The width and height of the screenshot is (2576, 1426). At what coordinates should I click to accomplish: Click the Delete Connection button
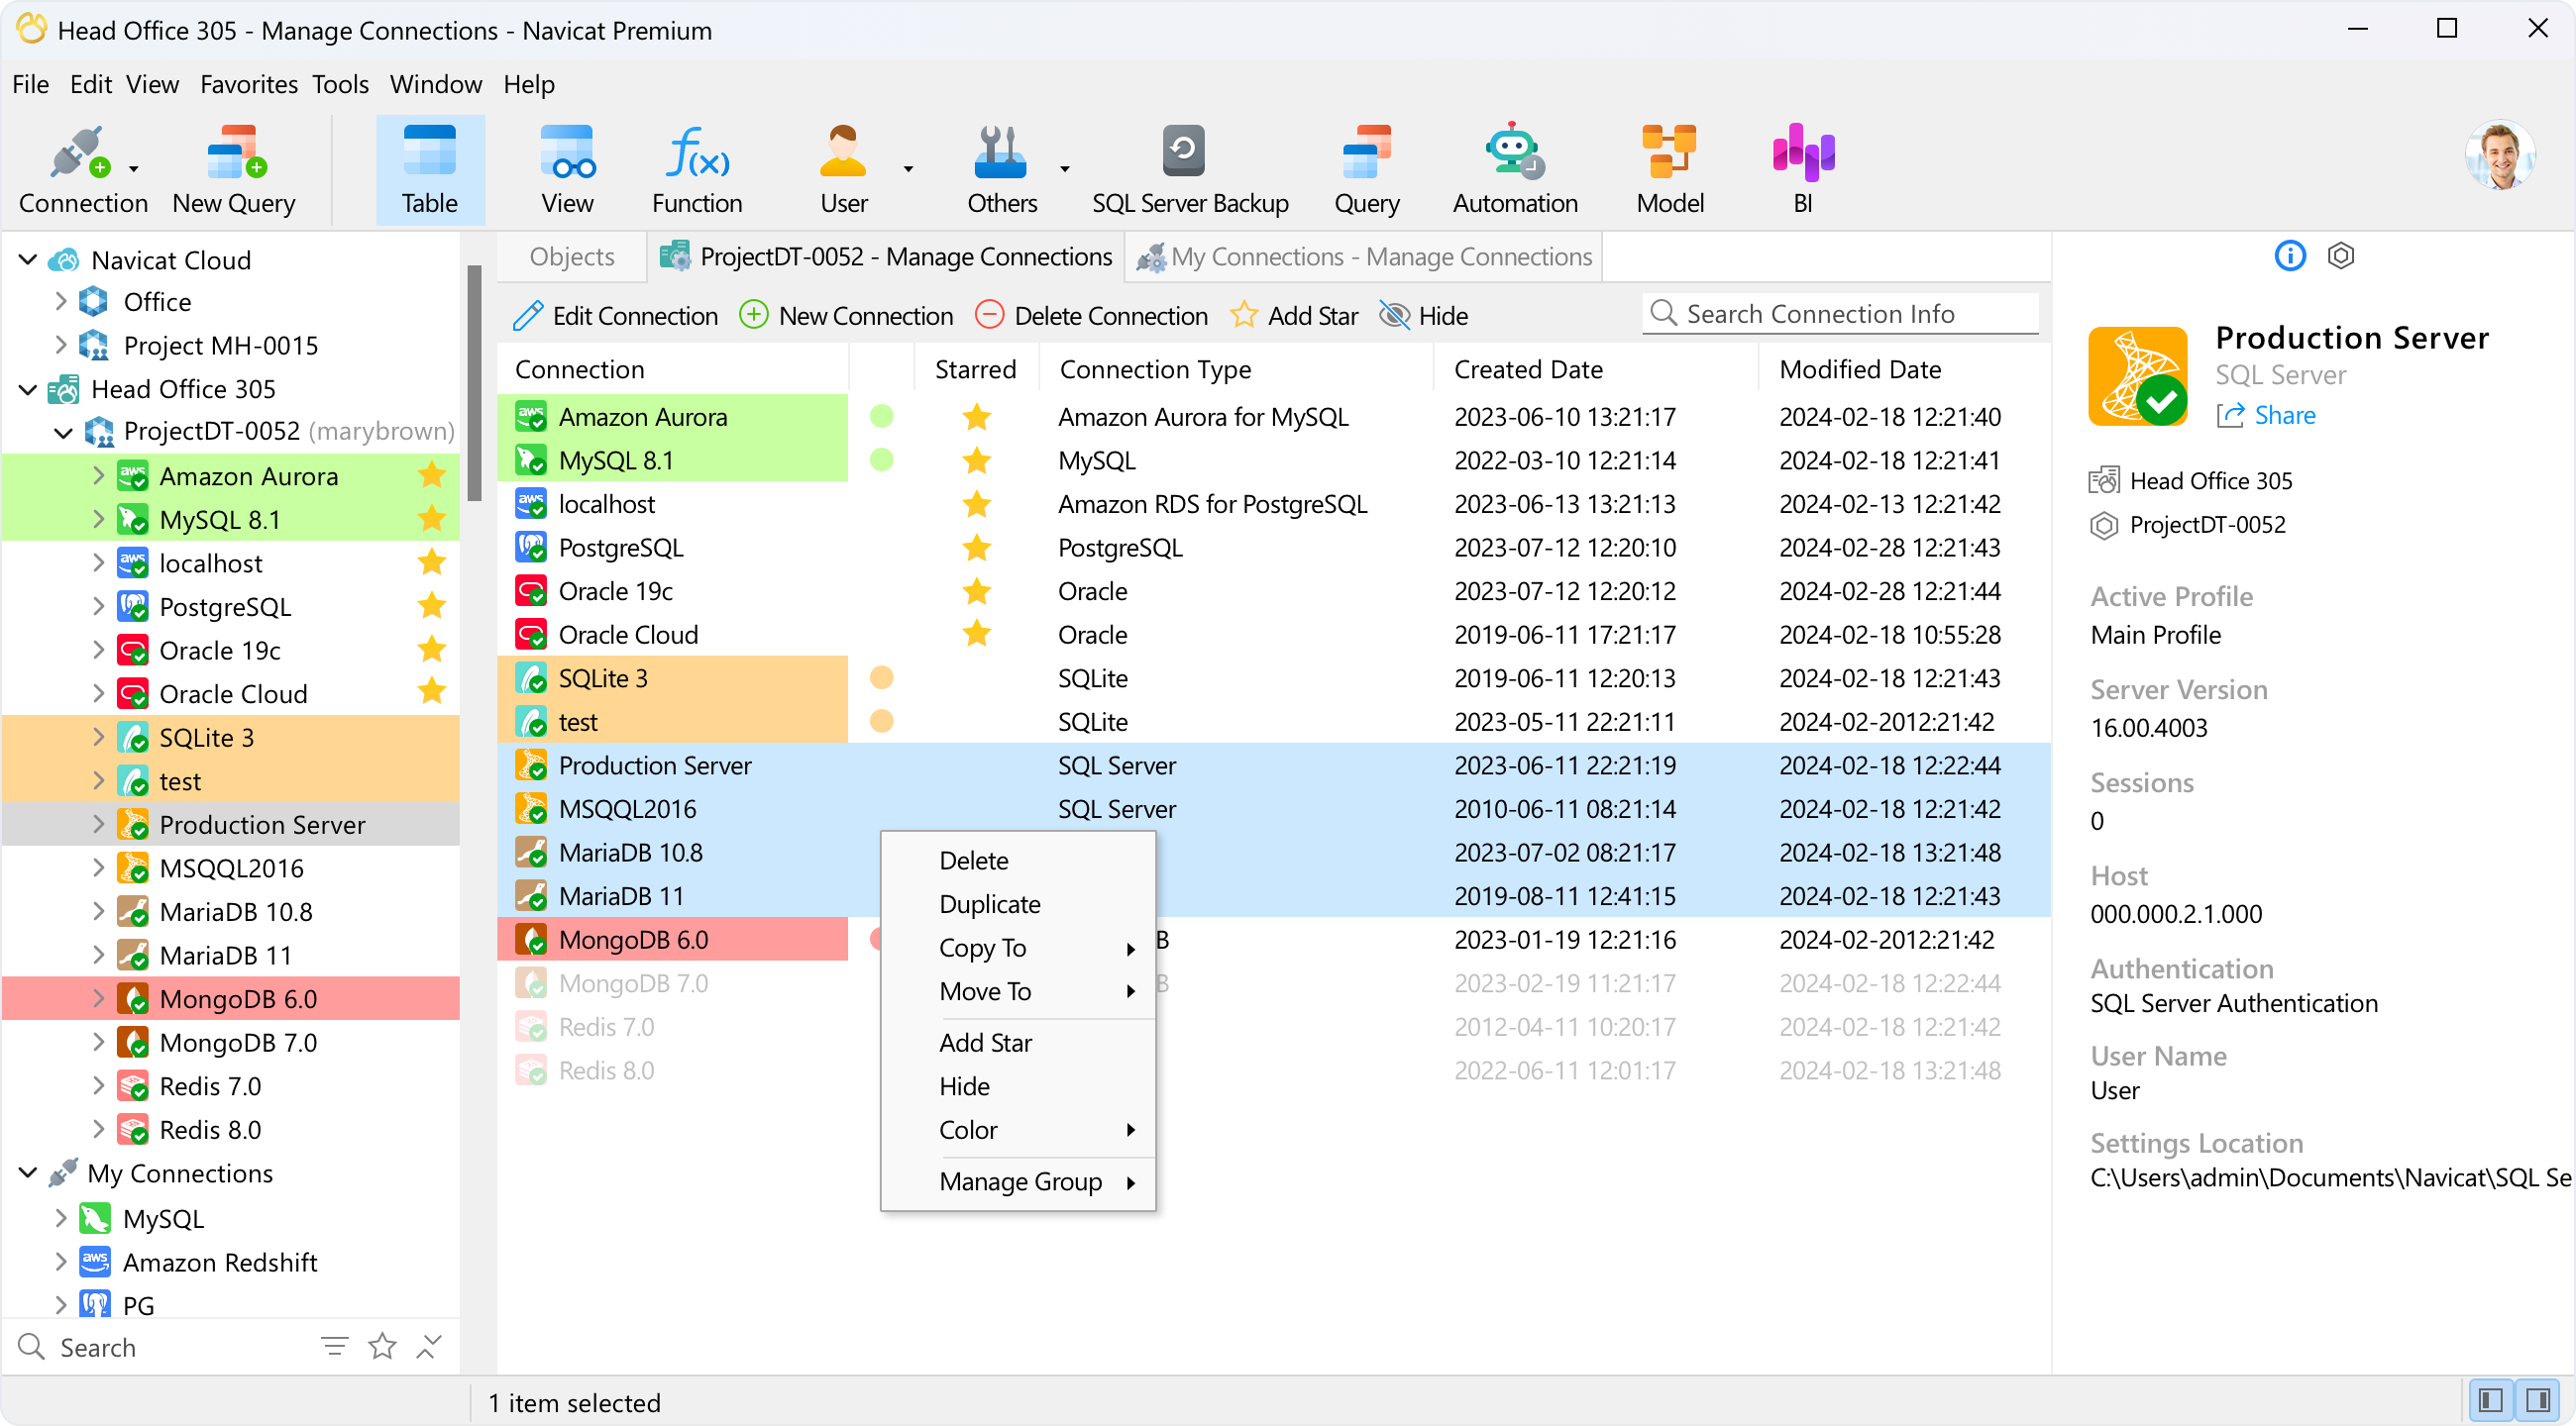[1091, 316]
